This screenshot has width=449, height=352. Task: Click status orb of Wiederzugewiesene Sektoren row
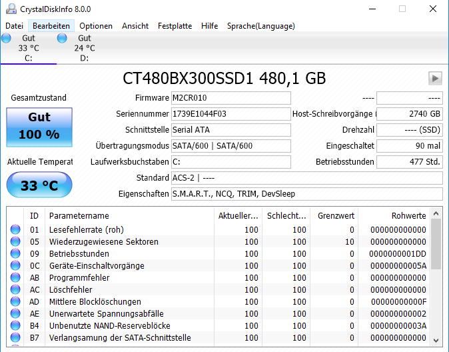point(15,241)
